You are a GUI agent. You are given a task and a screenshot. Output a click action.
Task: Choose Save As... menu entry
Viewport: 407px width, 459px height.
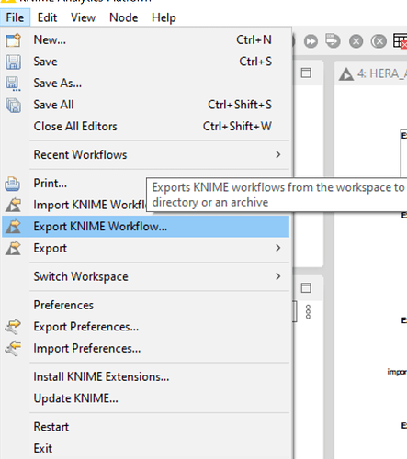pyautogui.click(x=145, y=84)
